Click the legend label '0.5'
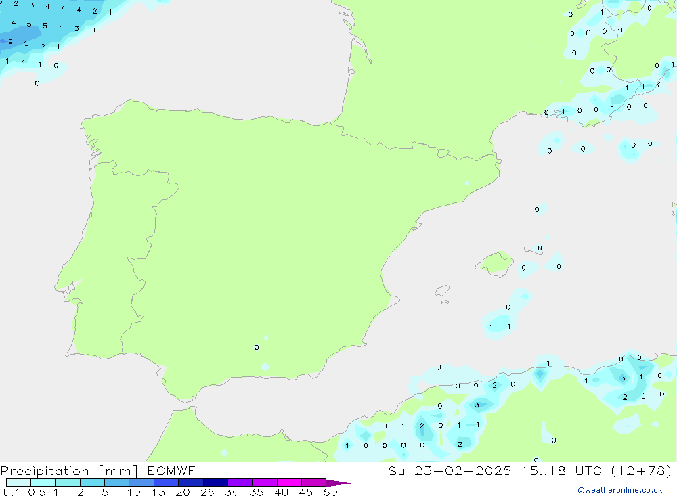 (x=37, y=492)
